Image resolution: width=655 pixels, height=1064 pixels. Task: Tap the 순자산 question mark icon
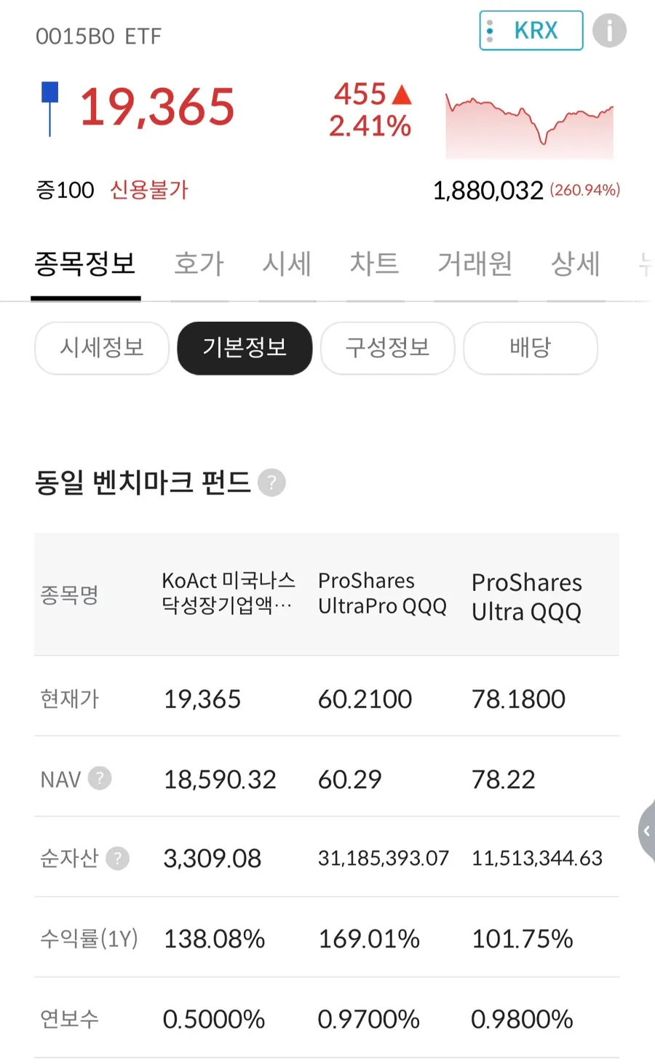pos(117,859)
